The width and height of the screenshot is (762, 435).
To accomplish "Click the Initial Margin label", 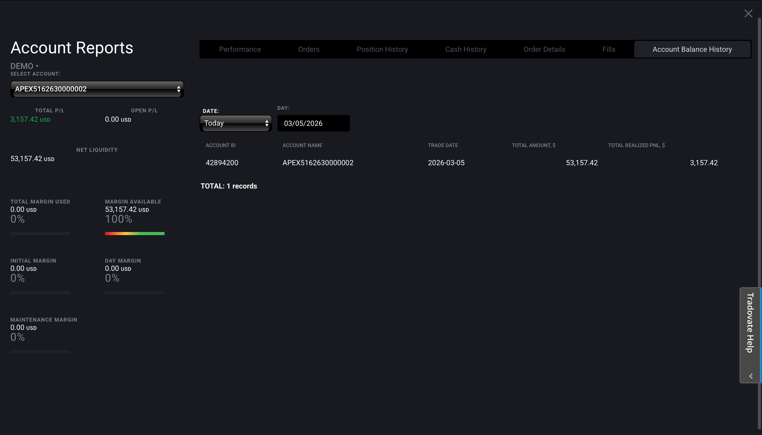I will pyautogui.click(x=33, y=260).
